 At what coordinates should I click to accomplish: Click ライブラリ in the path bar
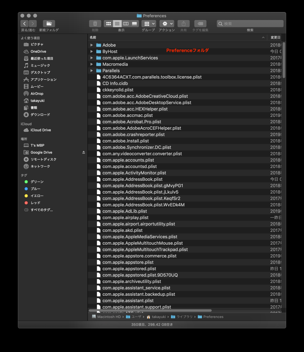coord(182,317)
